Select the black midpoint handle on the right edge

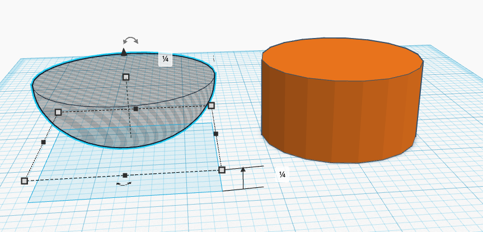point(216,134)
